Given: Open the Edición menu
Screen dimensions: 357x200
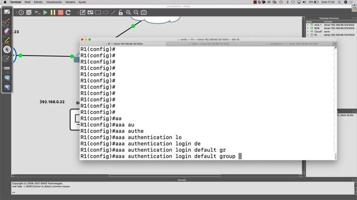Looking at the screenshot, I should click(38, 2).
